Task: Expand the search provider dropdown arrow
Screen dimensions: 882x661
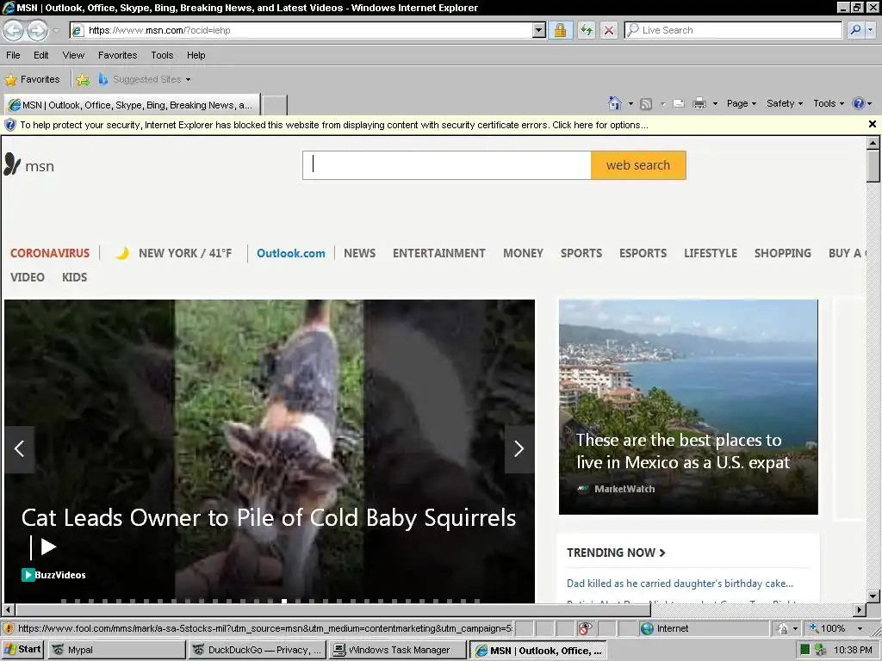Action: point(872,30)
